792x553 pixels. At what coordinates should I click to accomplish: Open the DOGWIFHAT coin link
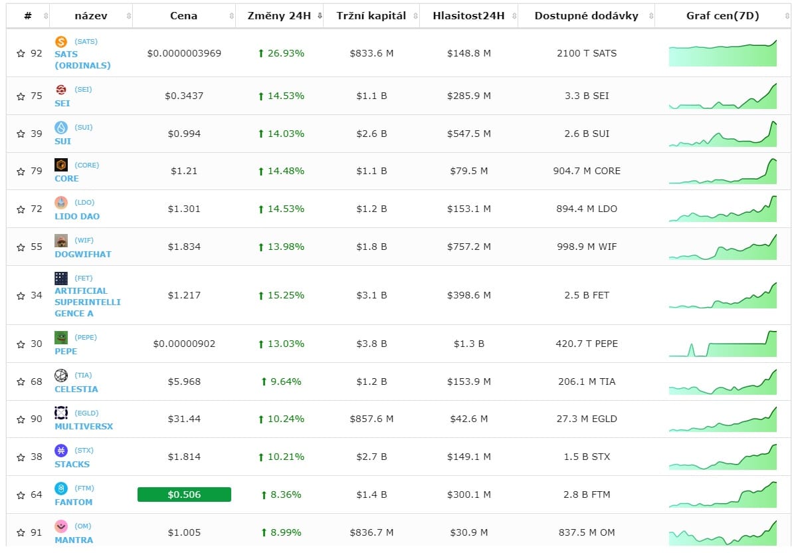click(83, 255)
